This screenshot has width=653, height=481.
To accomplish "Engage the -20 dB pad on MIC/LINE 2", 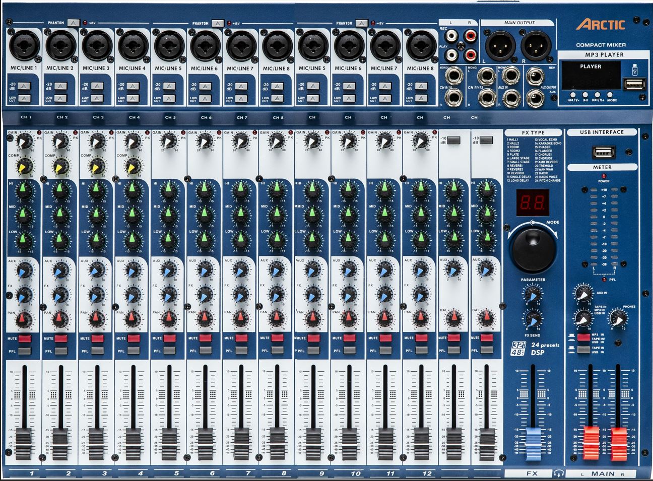I will 60,86.
